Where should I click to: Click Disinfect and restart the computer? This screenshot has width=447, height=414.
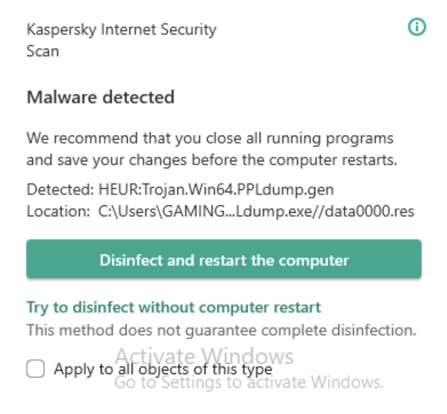pos(224,260)
